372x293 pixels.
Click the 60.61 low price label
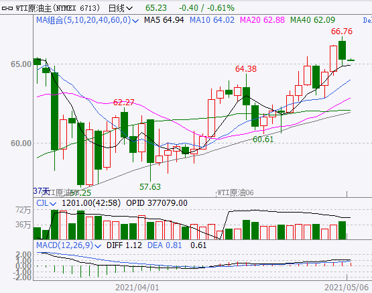click(x=263, y=139)
